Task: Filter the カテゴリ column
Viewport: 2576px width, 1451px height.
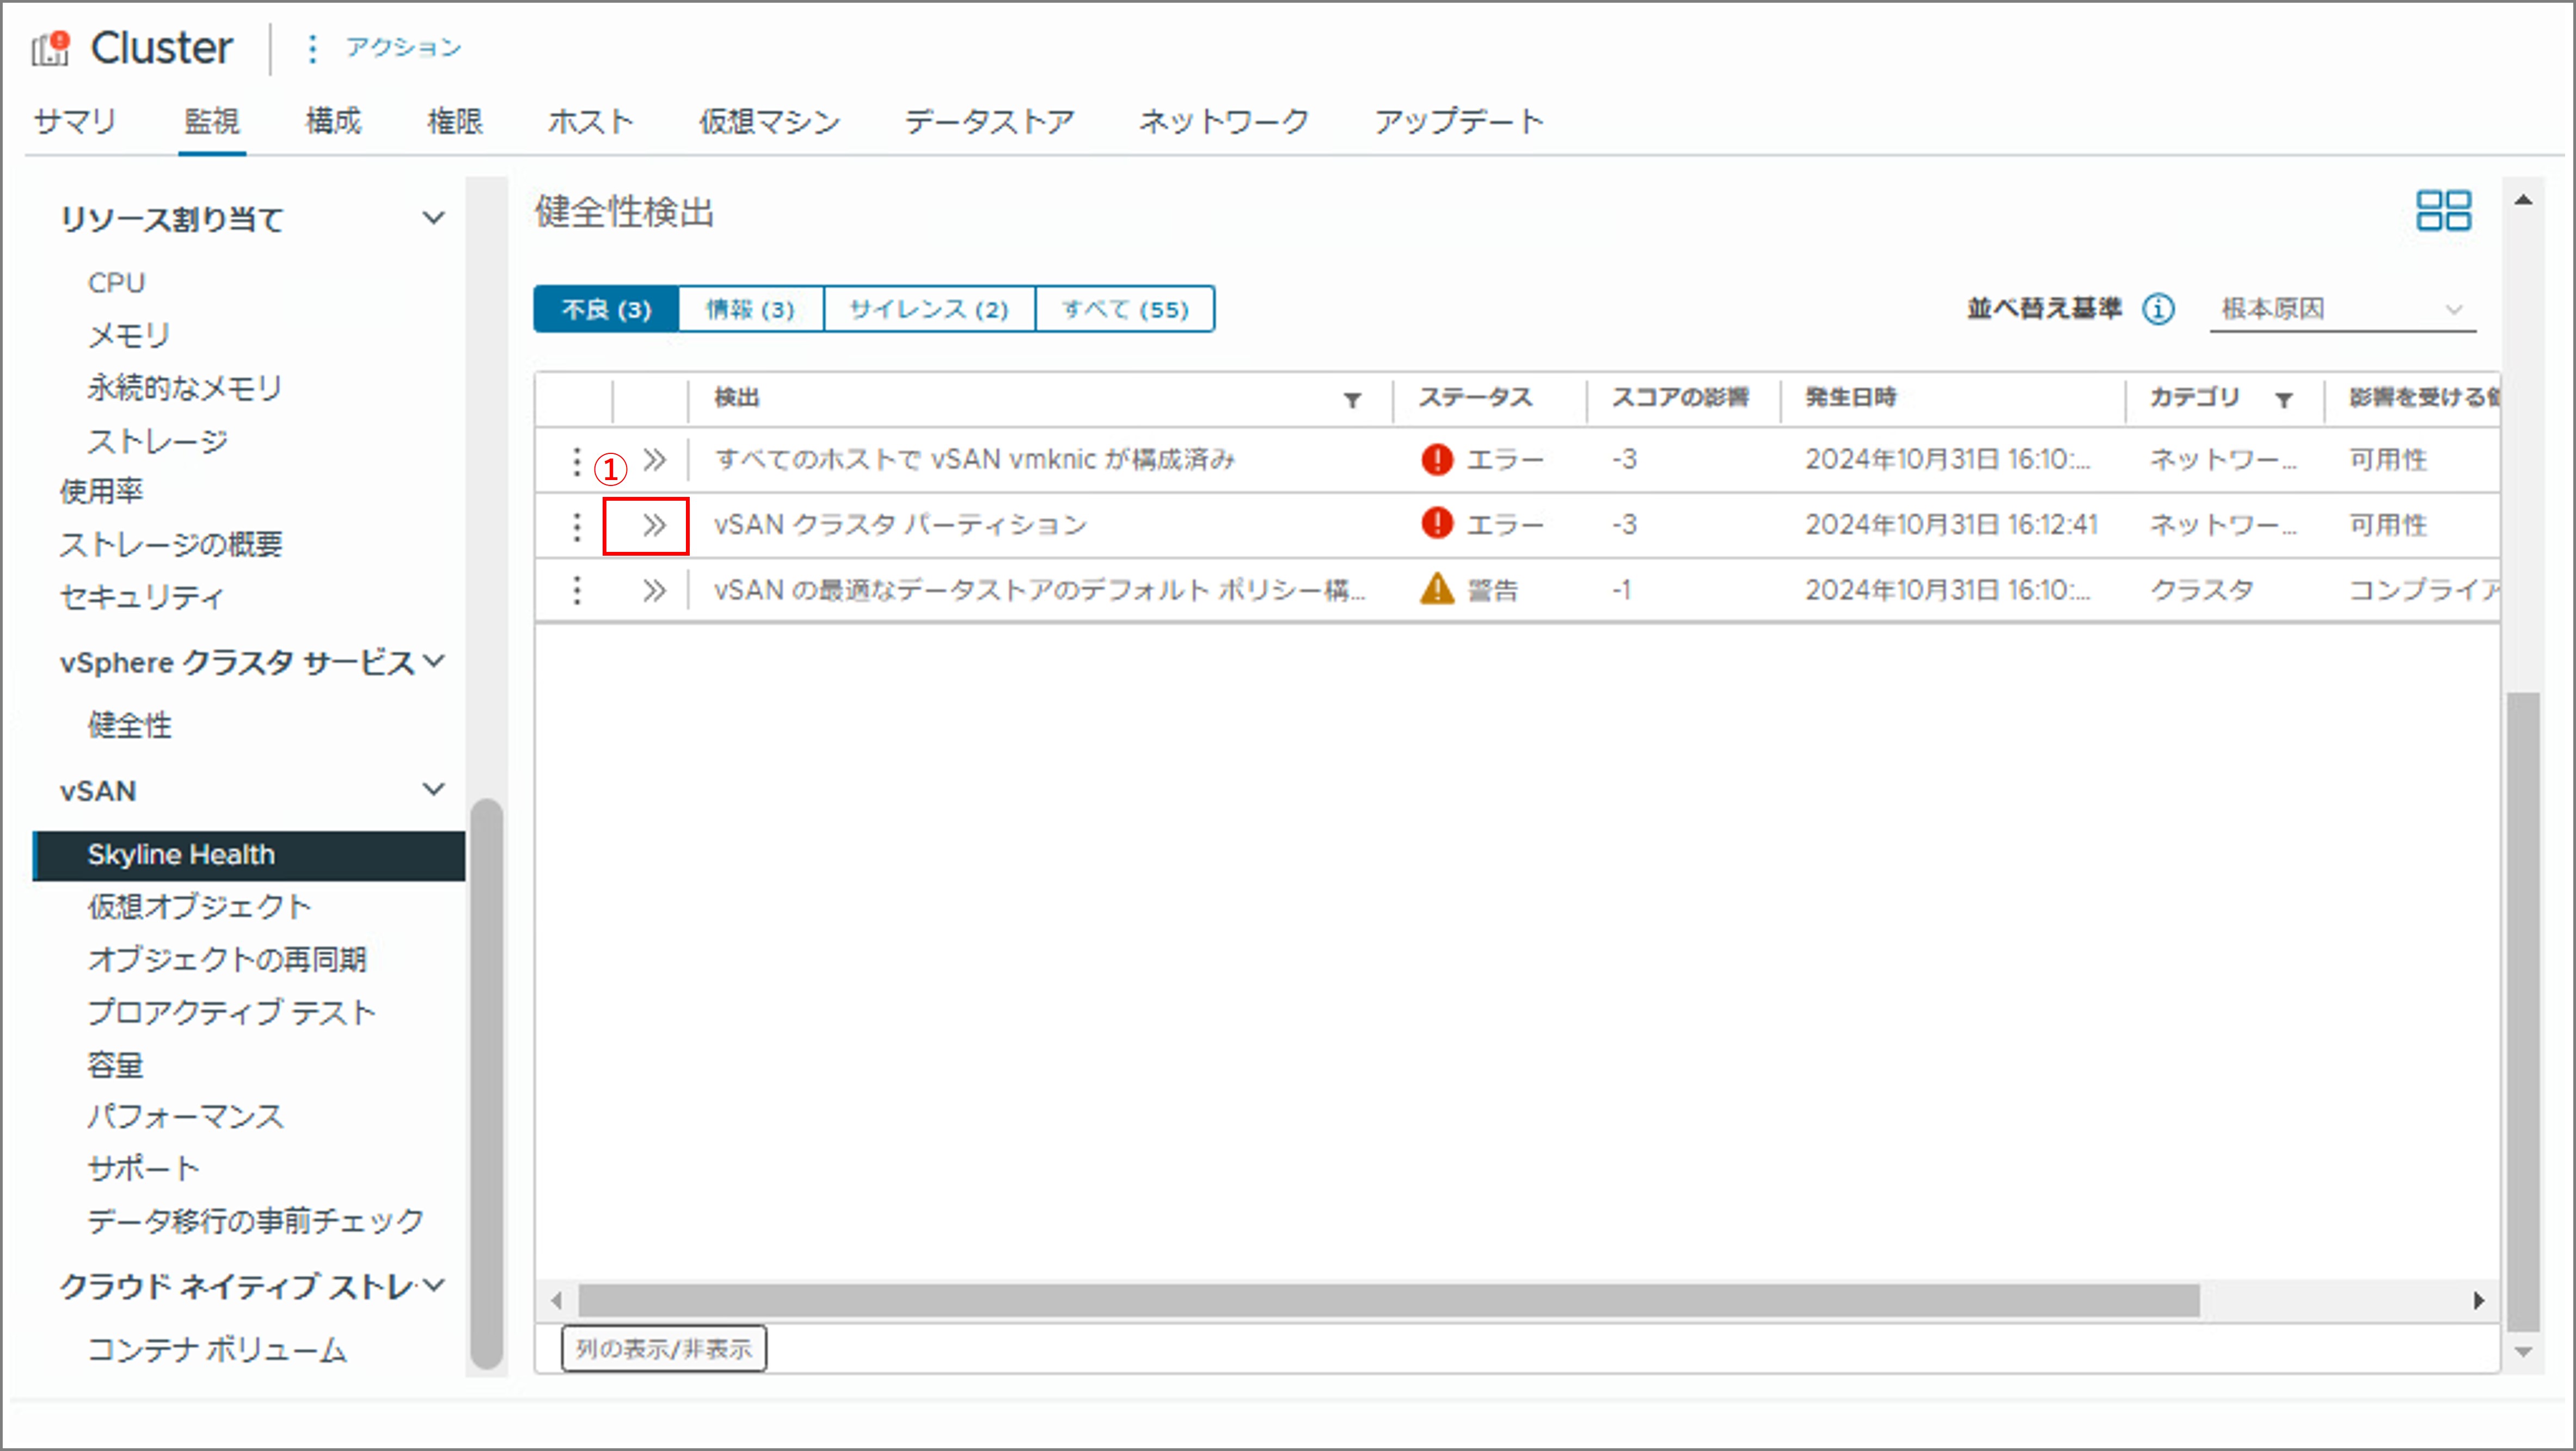Action: click(x=2284, y=400)
